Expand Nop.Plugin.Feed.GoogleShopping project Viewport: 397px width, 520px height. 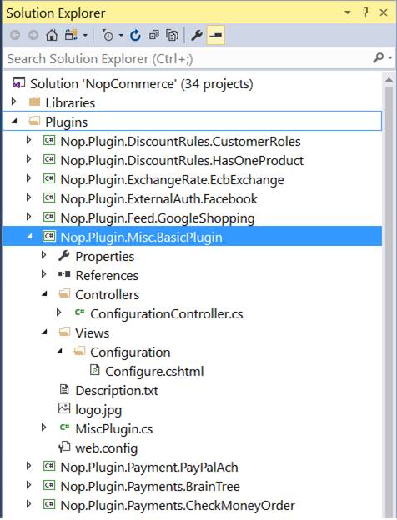[x=29, y=217]
